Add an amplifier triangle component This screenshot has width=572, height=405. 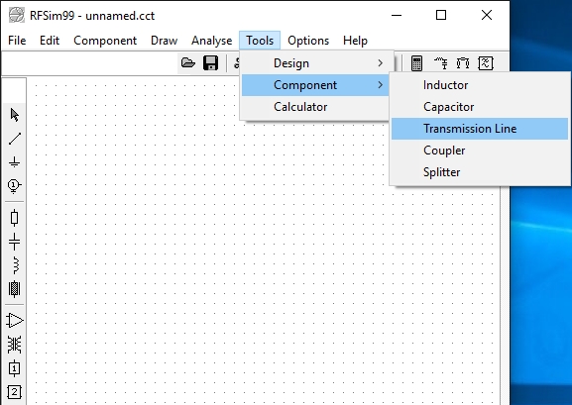(x=15, y=321)
